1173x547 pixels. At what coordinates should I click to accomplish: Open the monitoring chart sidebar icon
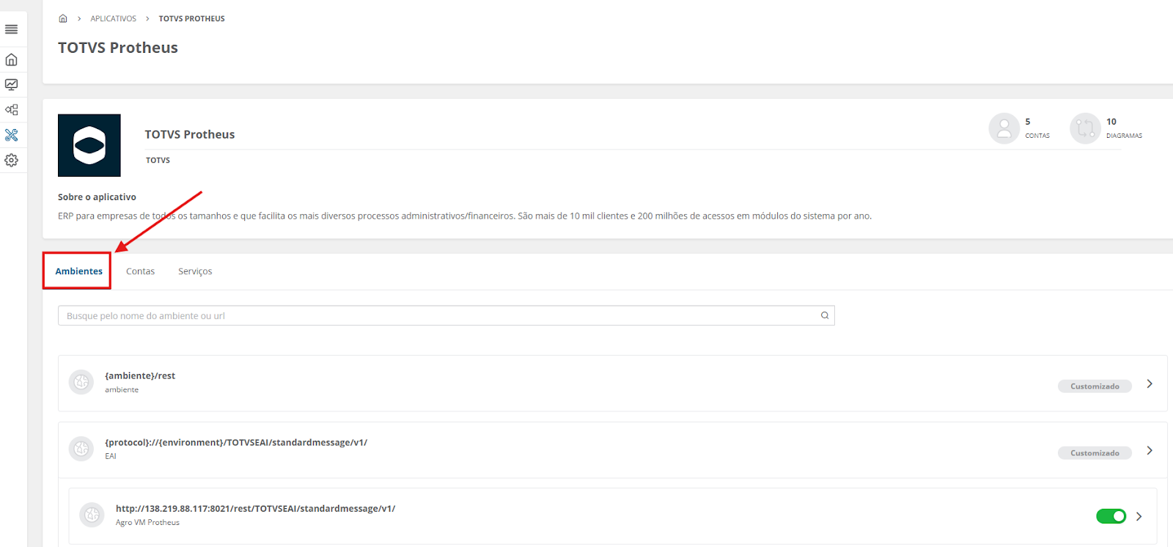coord(11,85)
